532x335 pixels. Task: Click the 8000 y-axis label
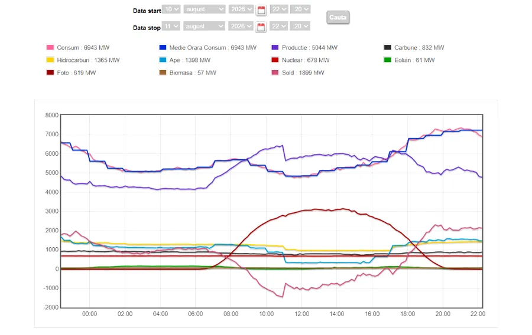coord(52,115)
